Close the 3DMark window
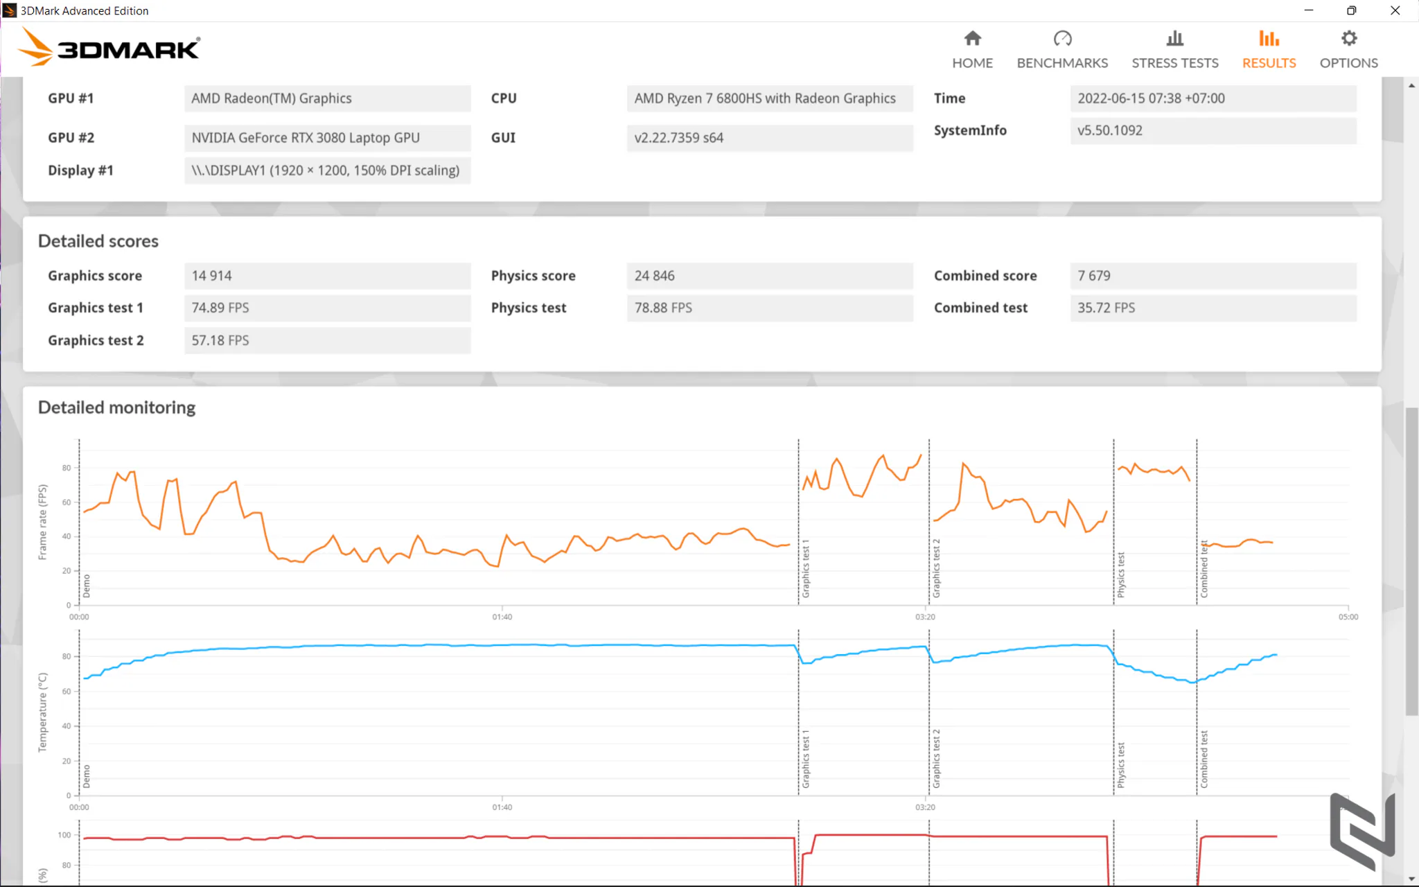Screen dimensions: 1419x887 [1395, 10]
